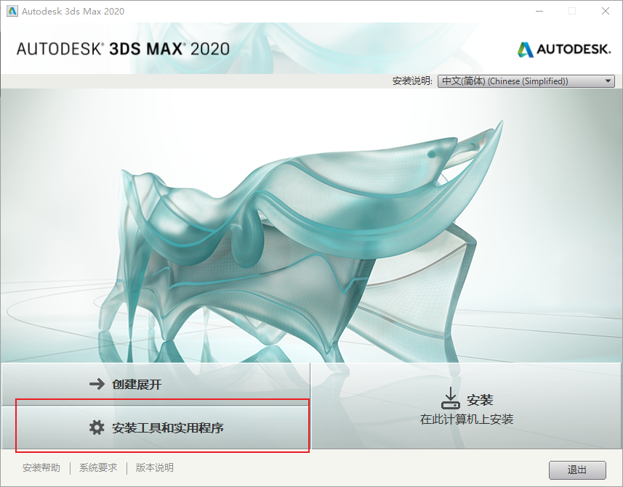Image resolution: width=623 pixels, height=487 pixels.
Task: Click the AUTODESK 3DS MAX 2020 banner title
Action: (123, 49)
